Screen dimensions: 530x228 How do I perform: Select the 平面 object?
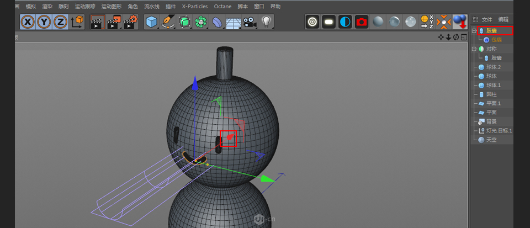coord(492,113)
